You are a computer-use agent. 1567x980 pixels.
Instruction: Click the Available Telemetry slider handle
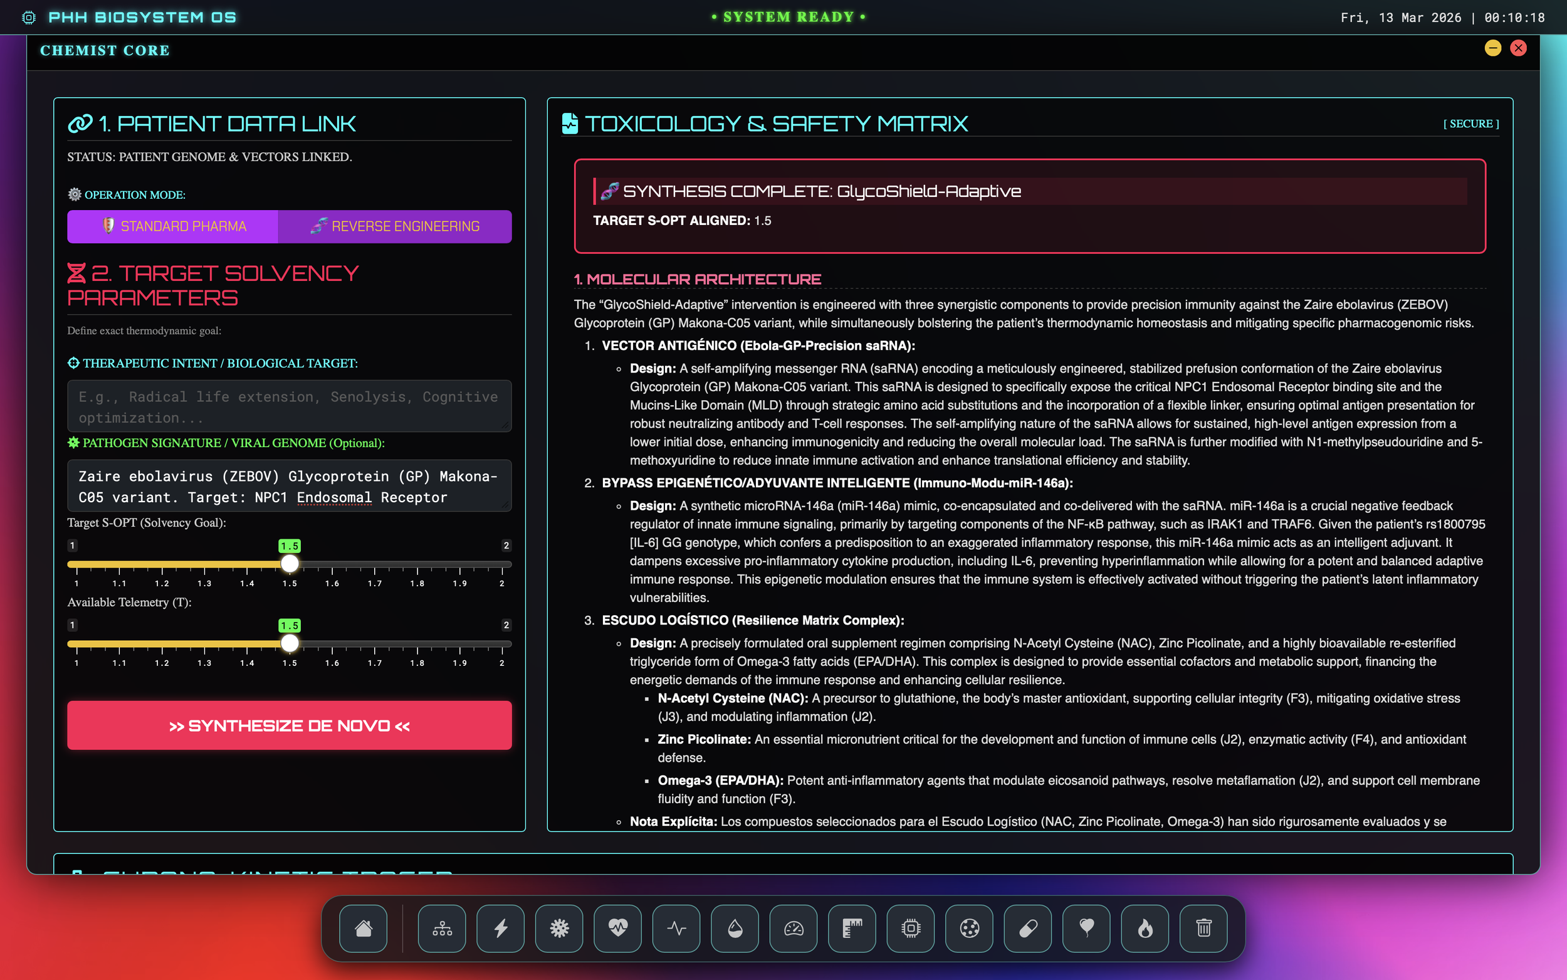click(x=290, y=643)
